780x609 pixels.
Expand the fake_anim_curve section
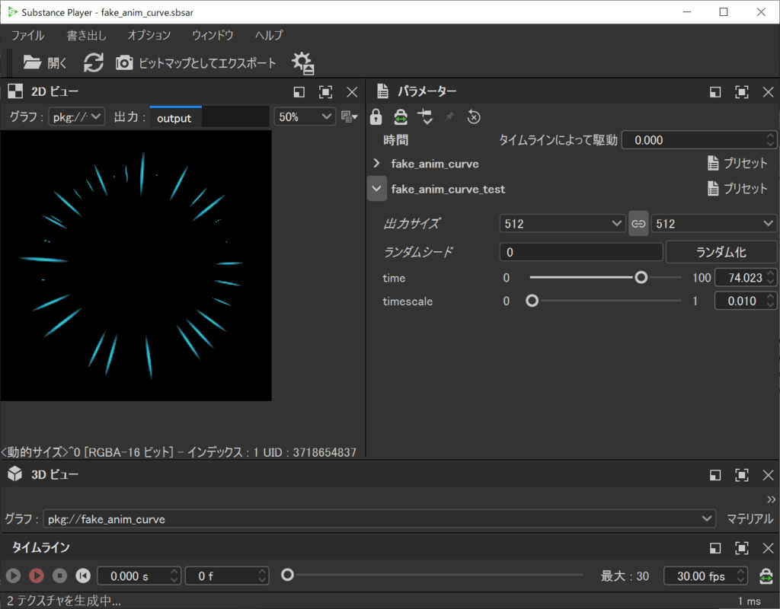(x=376, y=164)
